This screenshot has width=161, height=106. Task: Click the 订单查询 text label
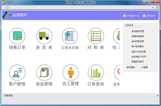click(x=96, y=84)
